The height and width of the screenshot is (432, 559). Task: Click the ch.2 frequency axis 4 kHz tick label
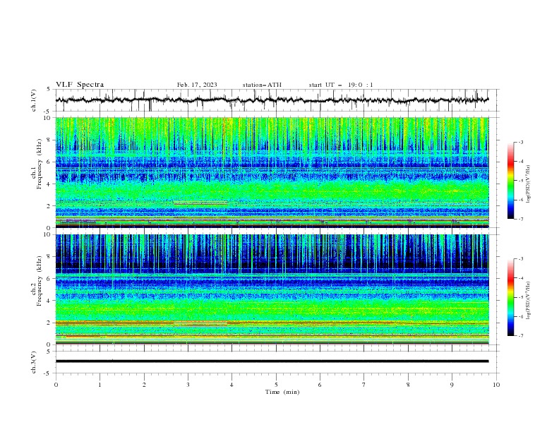(x=50, y=301)
